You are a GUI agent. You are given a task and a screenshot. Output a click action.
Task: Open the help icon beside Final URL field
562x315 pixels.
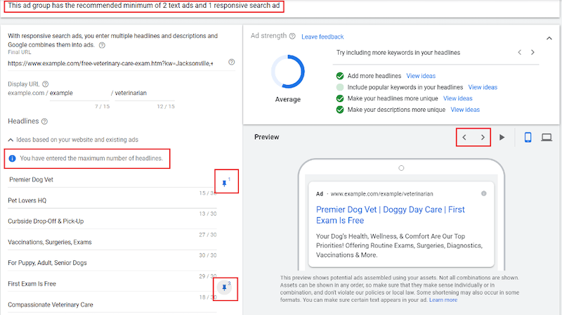point(232,62)
